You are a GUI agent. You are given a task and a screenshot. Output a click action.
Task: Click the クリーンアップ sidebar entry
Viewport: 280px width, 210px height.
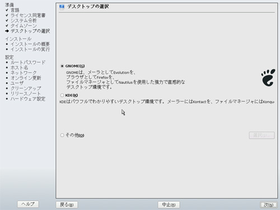26,88
